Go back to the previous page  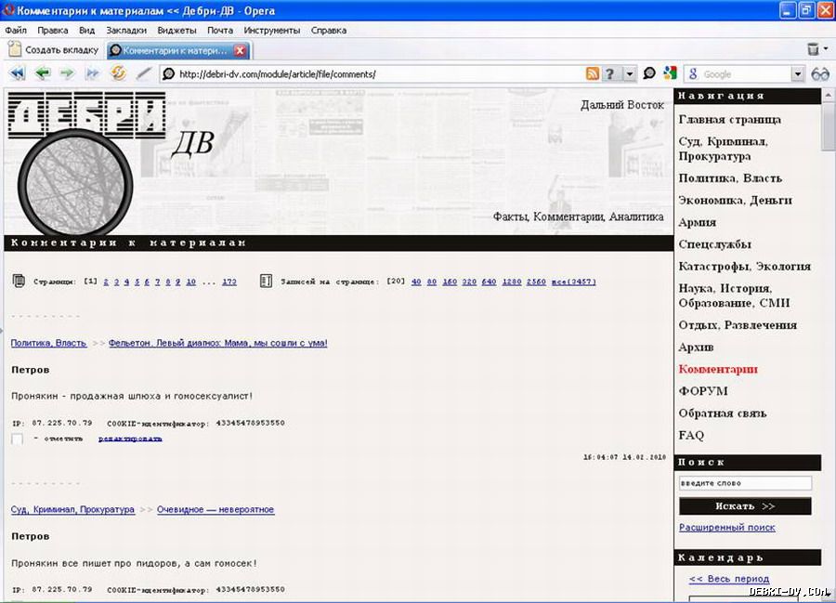42,73
